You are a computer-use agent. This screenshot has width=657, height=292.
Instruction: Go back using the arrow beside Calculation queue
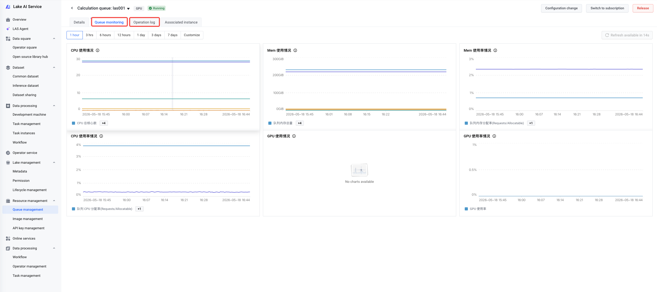coord(72,8)
